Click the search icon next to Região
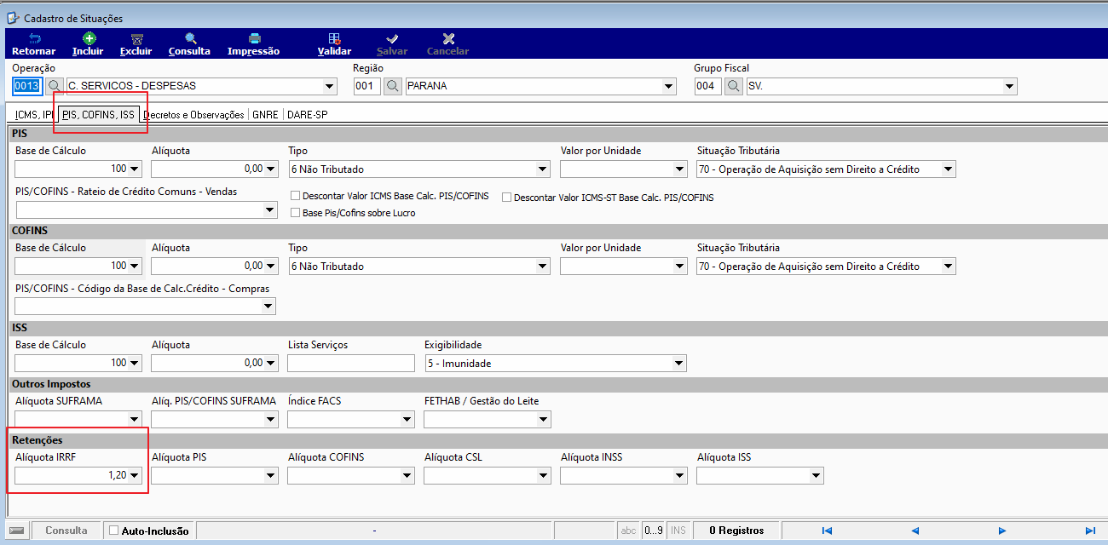This screenshot has width=1108, height=545. tap(393, 86)
